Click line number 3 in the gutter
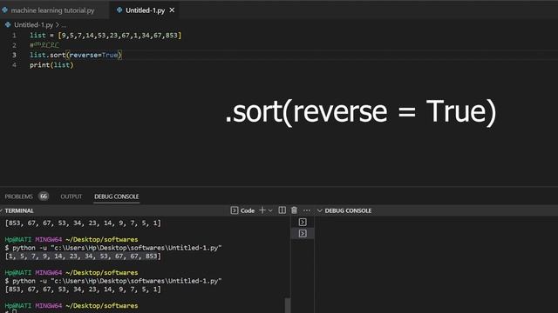This screenshot has height=313, width=558. (x=14, y=55)
